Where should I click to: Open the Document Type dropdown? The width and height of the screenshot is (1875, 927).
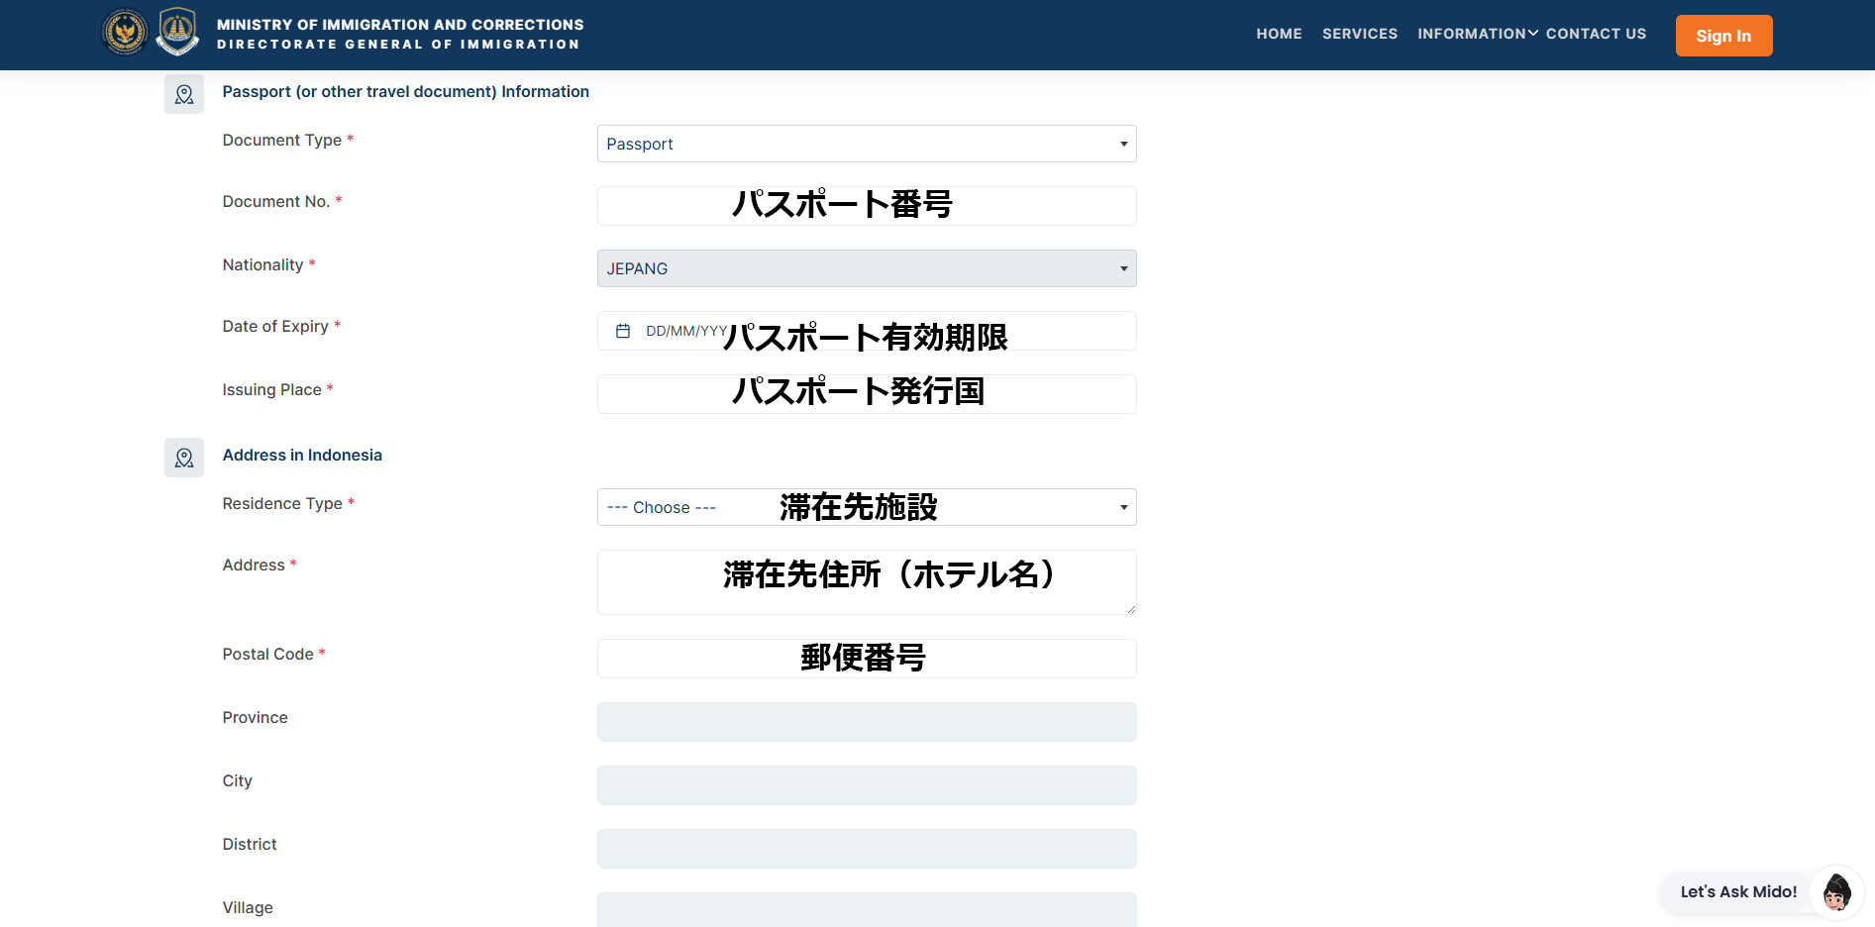(x=866, y=144)
